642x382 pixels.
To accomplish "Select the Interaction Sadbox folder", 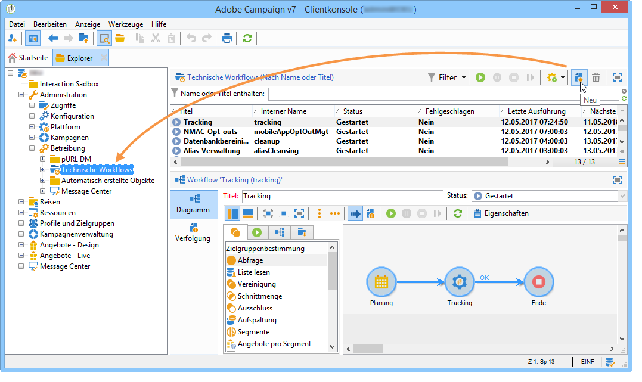I will 69,84.
